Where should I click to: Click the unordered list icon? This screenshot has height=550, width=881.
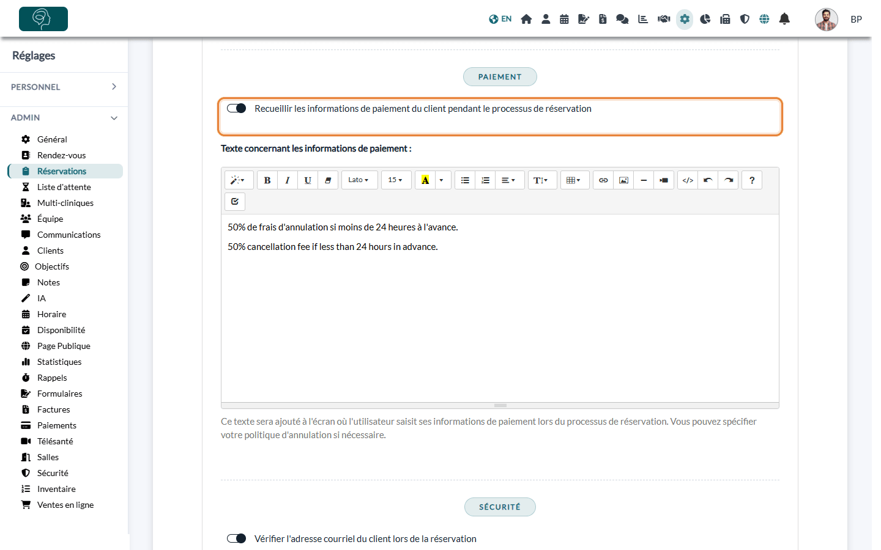pyautogui.click(x=465, y=180)
